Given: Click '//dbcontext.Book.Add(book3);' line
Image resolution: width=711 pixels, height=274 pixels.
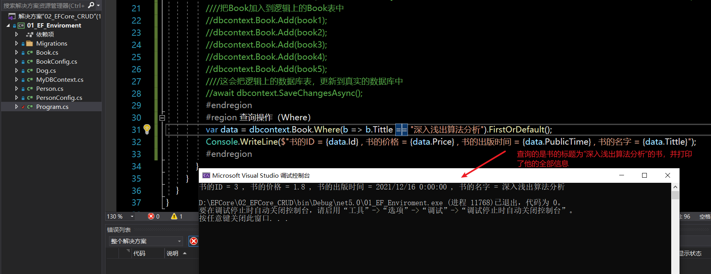Looking at the screenshot, I should tap(267, 44).
